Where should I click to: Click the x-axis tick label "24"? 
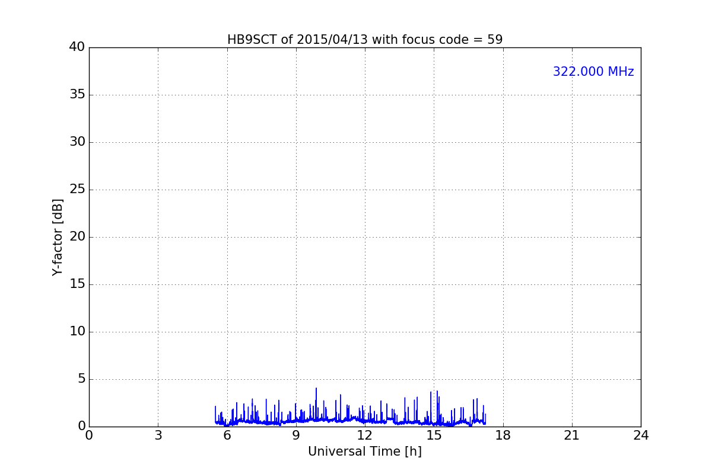(641, 435)
